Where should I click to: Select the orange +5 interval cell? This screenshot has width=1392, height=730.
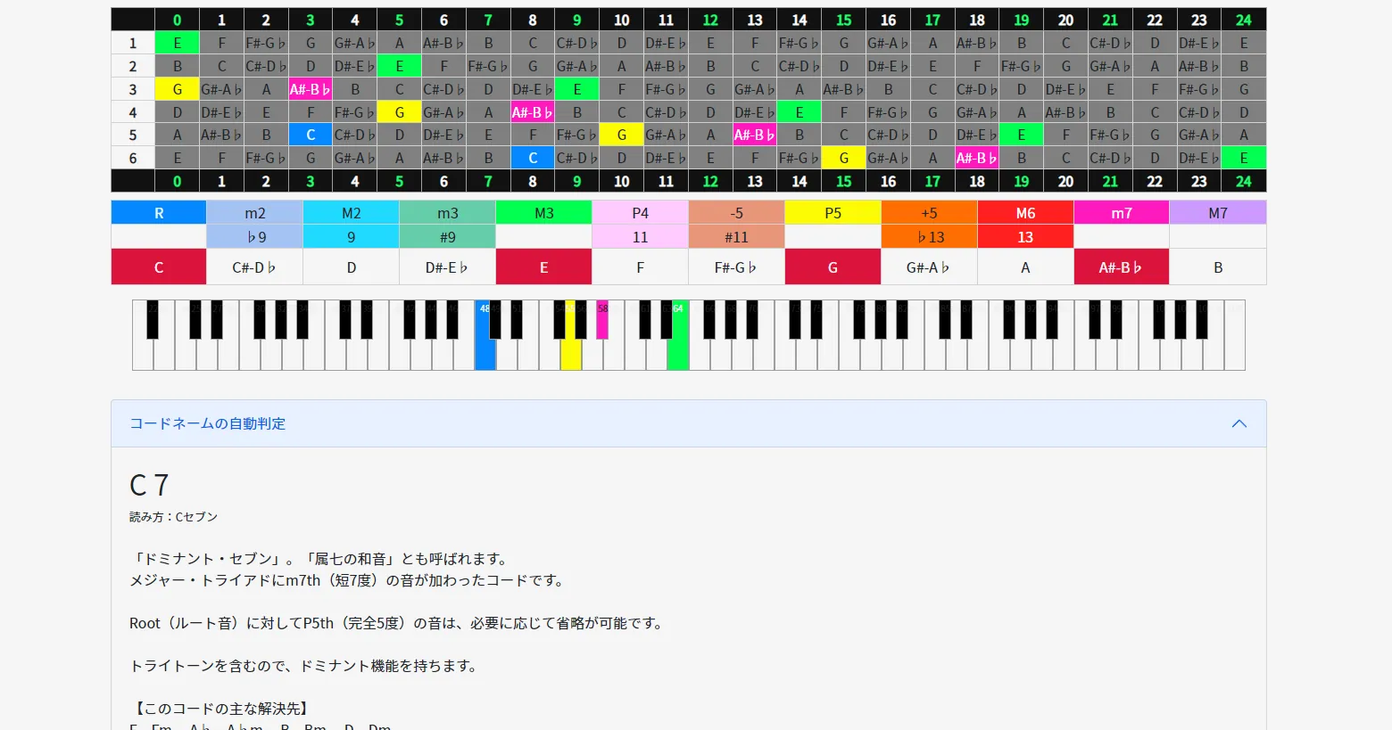(930, 213)
